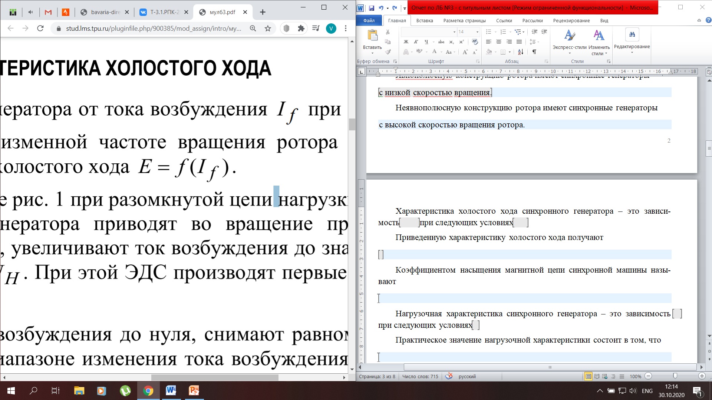The width and height of the screenshot is (712, 400).
Task: Click the zoom slider handle in Word's status bar
Action: [675, 376]
